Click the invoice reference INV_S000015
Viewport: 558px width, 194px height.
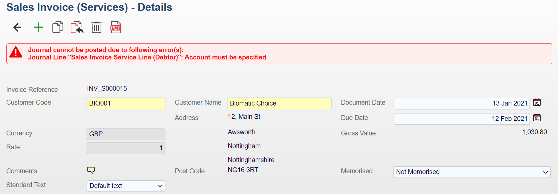tap(107, 88)
